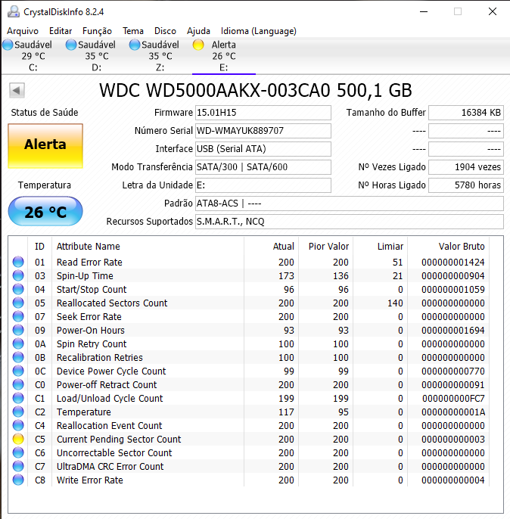Open the Editar menu
The width and height of the screenshot is (510, 519).
pyautogui.click(x=61, y=31)
